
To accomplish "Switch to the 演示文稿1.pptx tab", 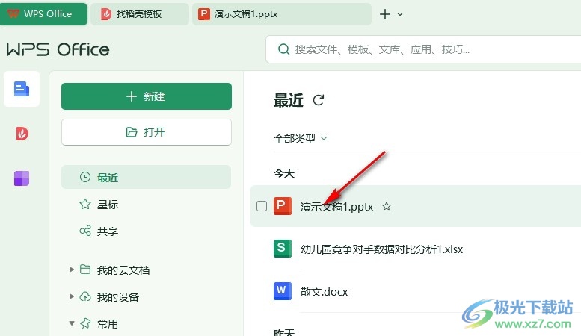I will click(x=282, y=14).
